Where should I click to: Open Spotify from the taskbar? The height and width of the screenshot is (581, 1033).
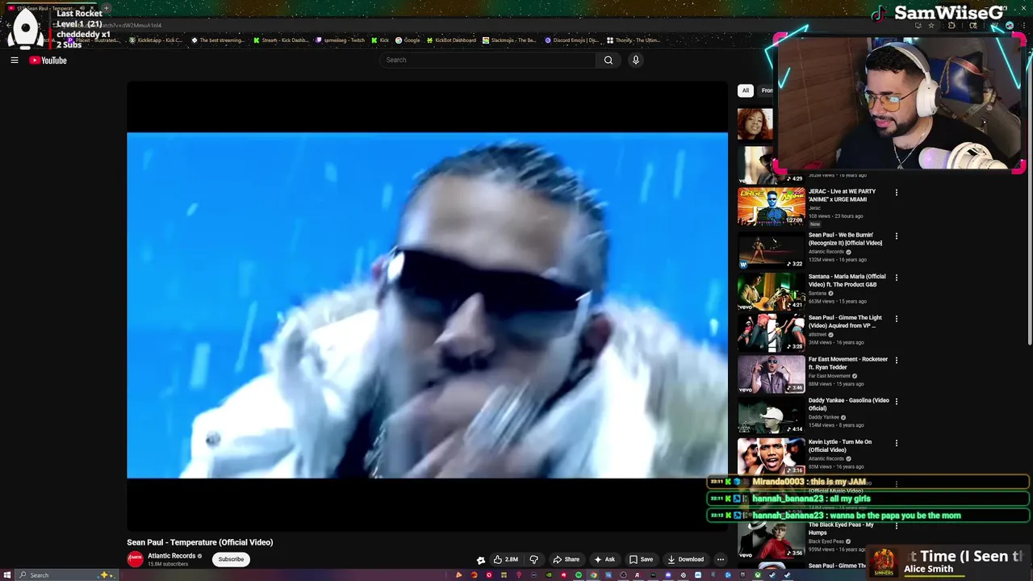pos(579,575)
